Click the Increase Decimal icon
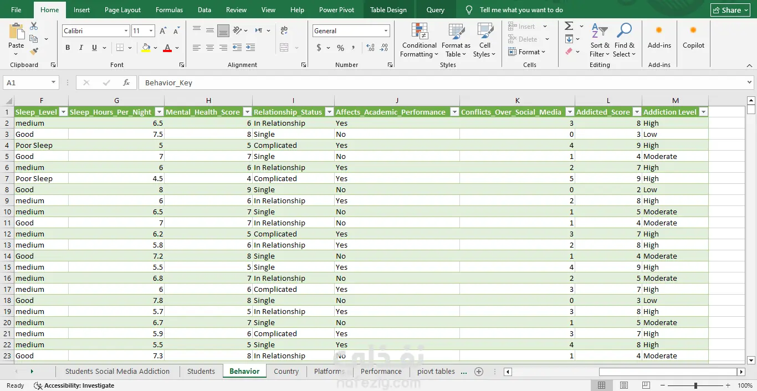The width and height of the screenshot is (757, 391). point(370,48)
